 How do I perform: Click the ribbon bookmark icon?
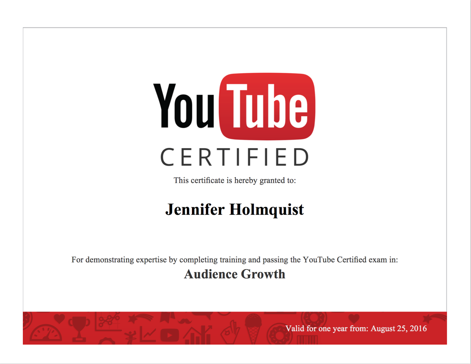coord(167,318)
